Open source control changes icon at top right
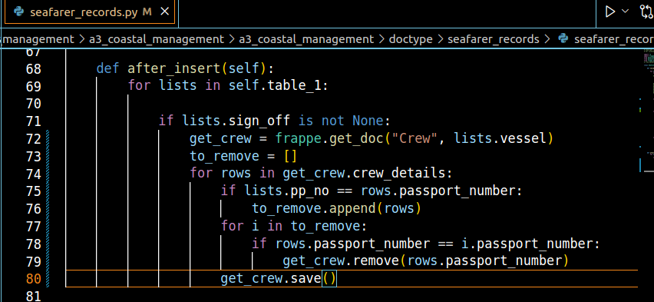 (646, 12)
